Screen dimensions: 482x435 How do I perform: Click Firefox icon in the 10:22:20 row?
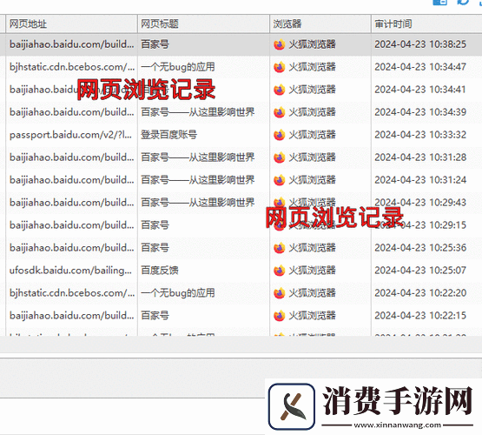pyautogui.click(x=279, y=293)
